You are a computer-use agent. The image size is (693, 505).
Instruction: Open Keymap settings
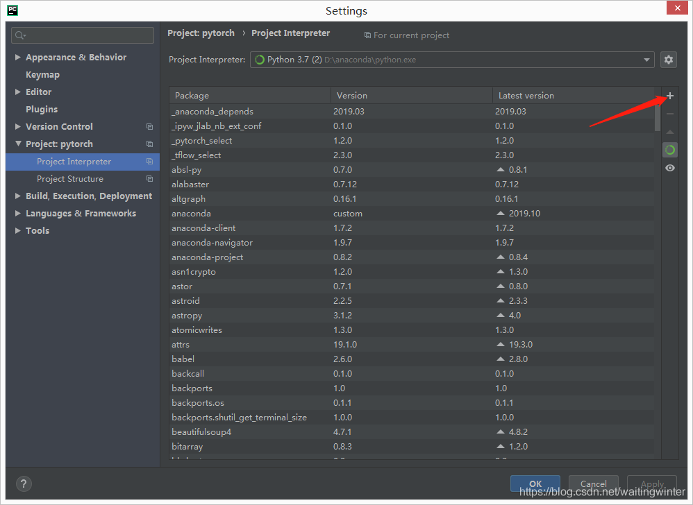coord(42,75)
